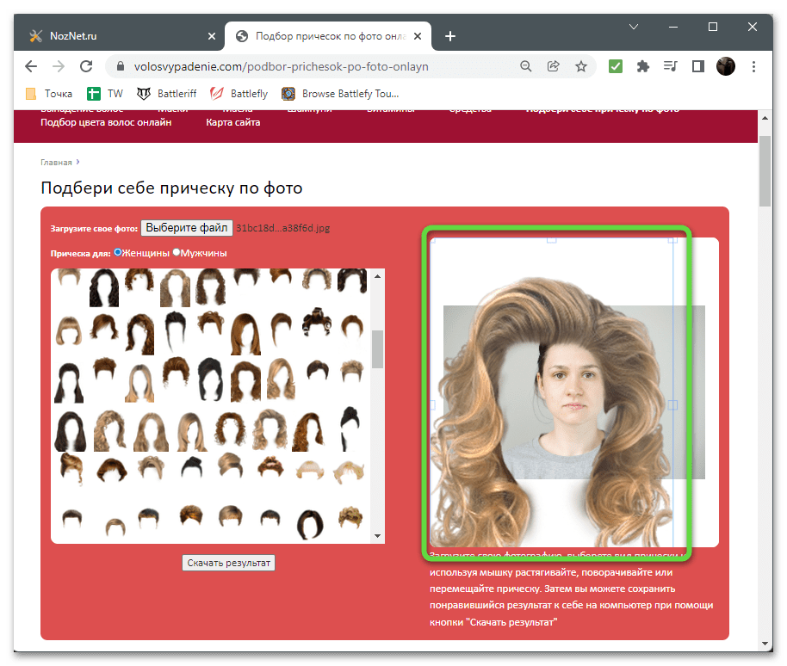This screenshot has width=787, height=666.
Task: Toggle the browser side panel icon
Action: pyautogui.click(x=697, y=66)
